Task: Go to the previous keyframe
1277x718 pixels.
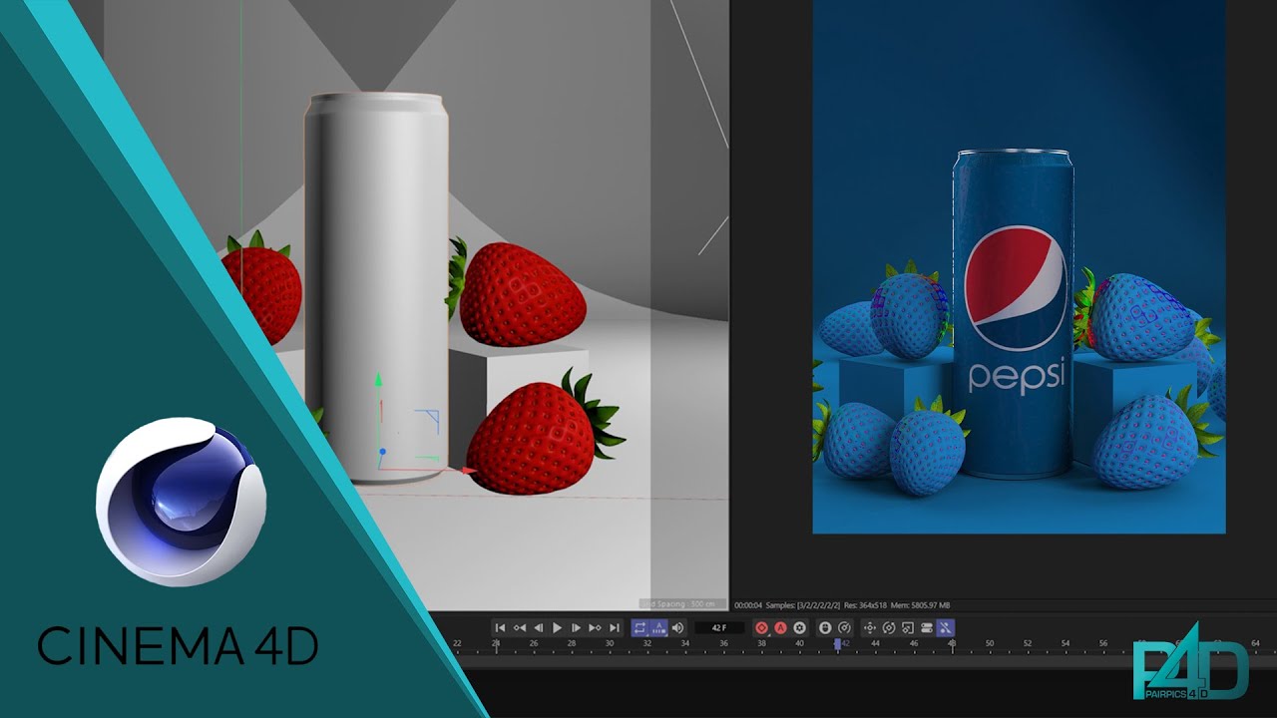Action: tap(520, 628)
